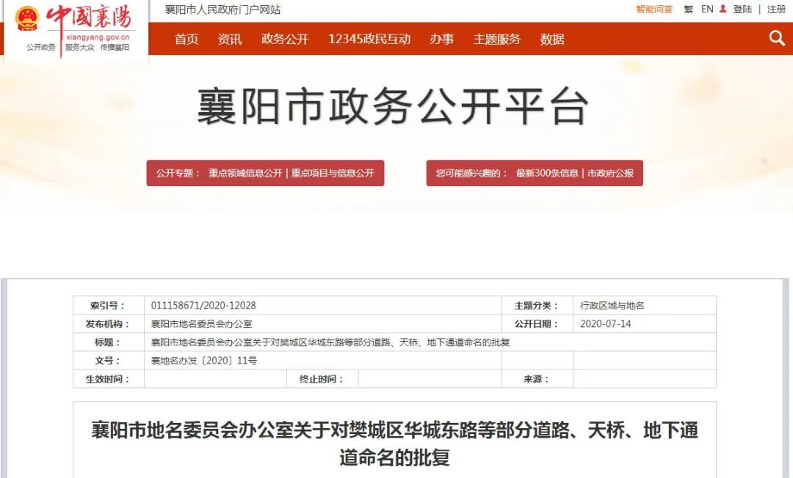
Task: Click document number 襄地名办发〔2020〕11号
Action: [204, 361]
